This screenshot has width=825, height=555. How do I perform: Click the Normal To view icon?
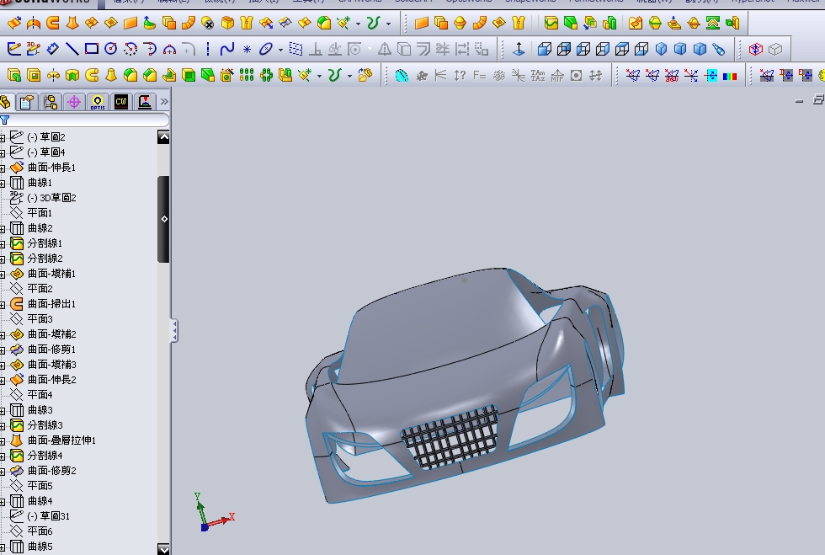(x=519, y=49)
